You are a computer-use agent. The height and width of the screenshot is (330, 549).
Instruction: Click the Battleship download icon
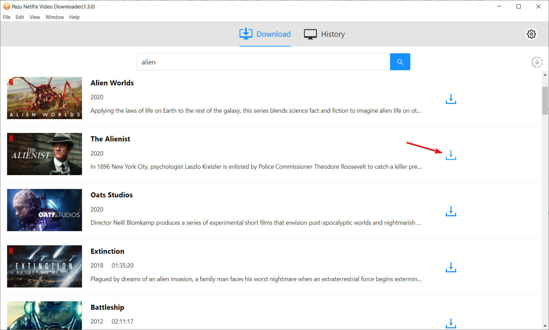coord(451,323)
